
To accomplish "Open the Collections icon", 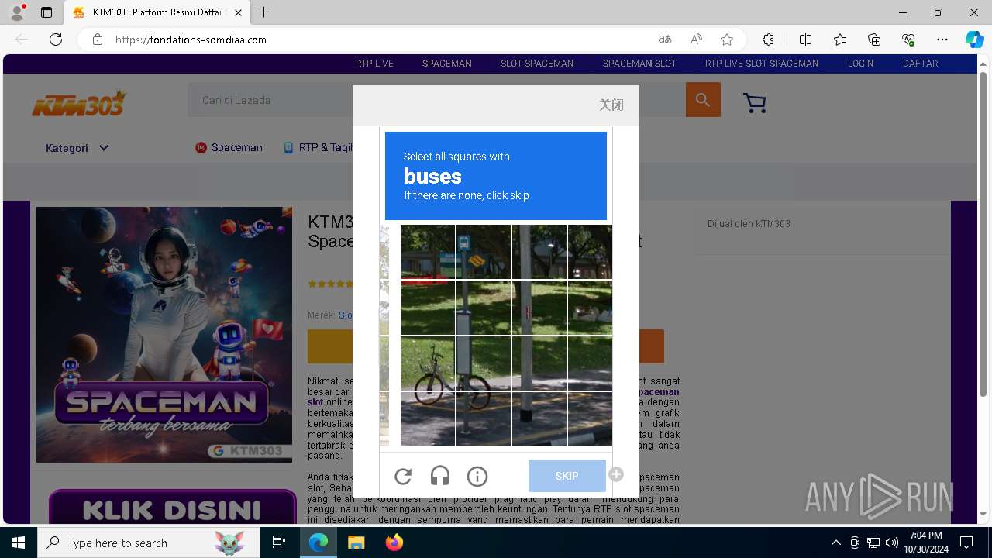I will point(874,40).
